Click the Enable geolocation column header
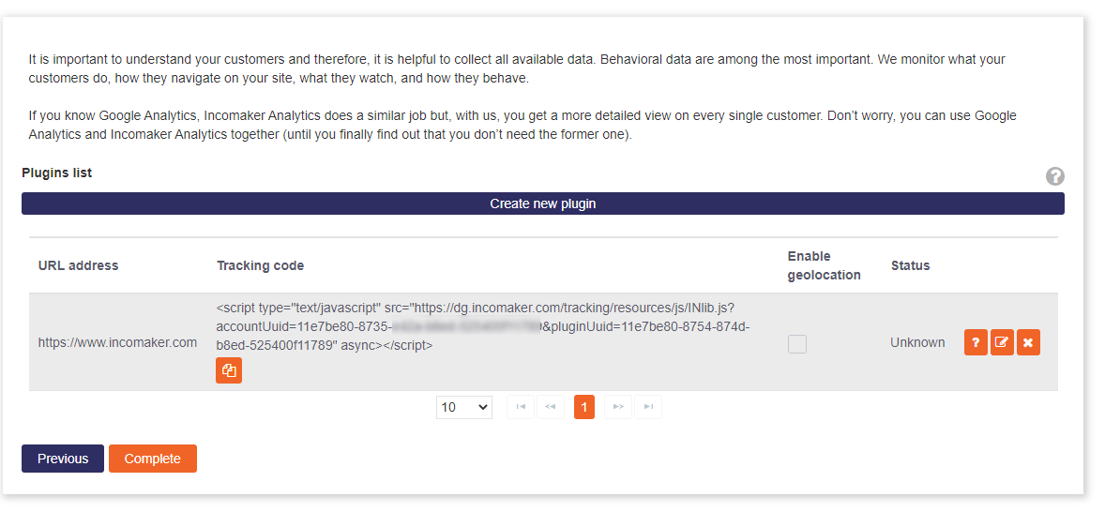1105x512 pixels. (824, 265)
